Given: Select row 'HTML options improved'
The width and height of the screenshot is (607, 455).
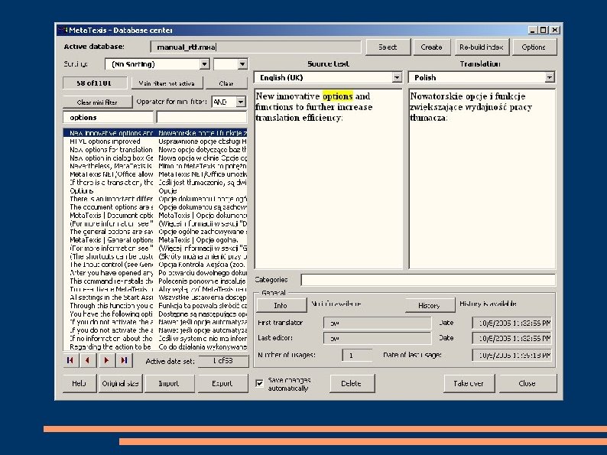Looking at the screenshot, I should [155, 141].
